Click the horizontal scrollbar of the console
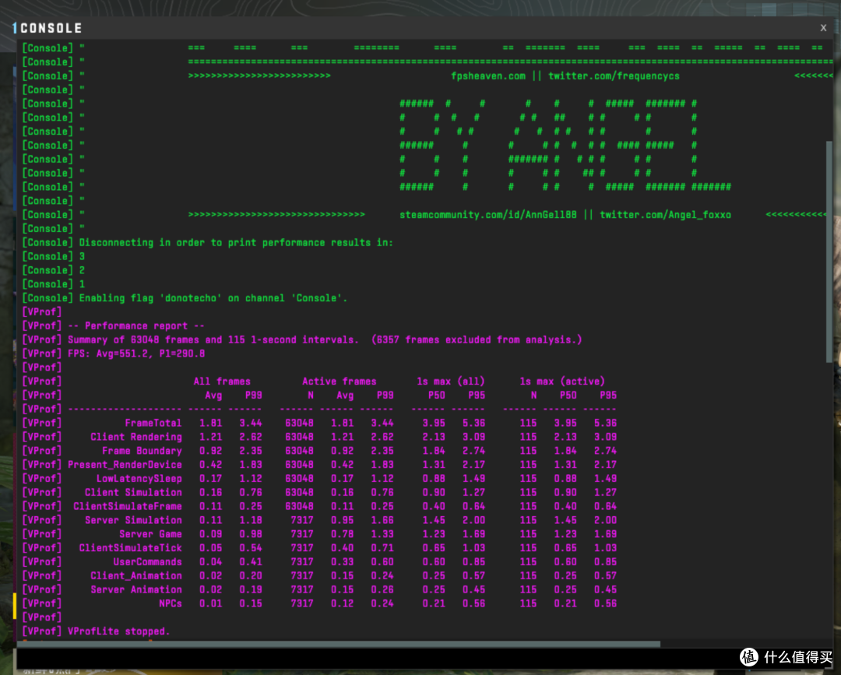This screenshot has width=841, height=675. pos(339,643)
